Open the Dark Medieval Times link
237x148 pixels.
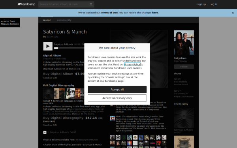click(x=96, y=109)
